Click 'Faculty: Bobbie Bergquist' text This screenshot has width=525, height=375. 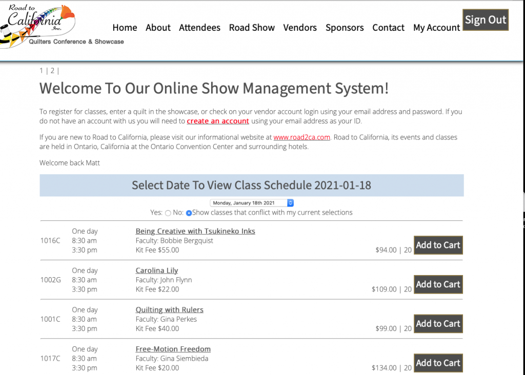pos(174,240)
